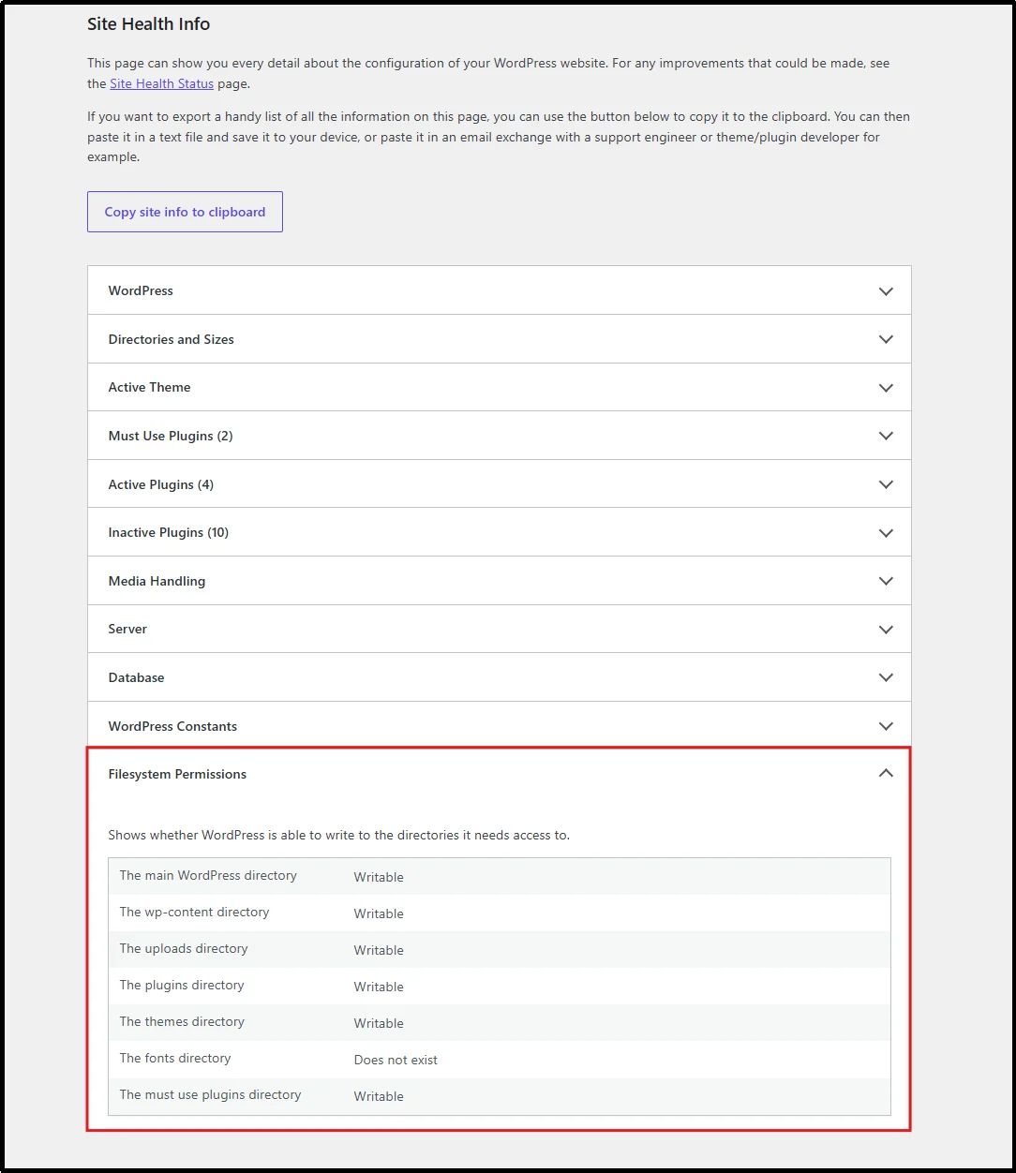This screenshot has width=1016, height=1173.
Task: Click the 'Shows whether WordPress is able to write' description
Action: coord(338,835)
